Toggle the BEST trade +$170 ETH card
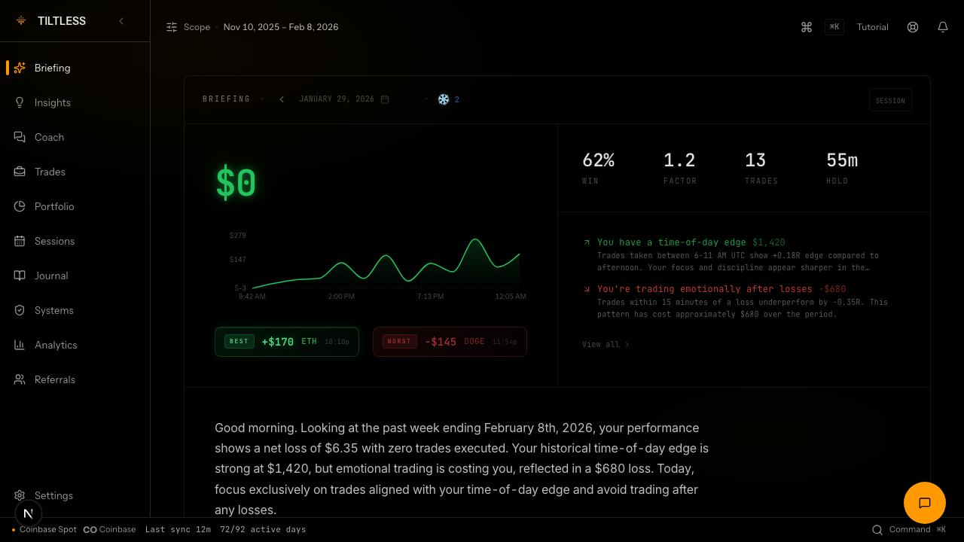This screenshot has width=964, height=542. [x=286, y=341]
